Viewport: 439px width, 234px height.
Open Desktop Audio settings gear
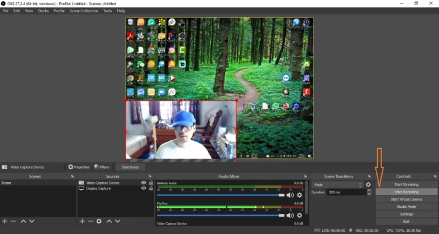(x=299, y=195)
